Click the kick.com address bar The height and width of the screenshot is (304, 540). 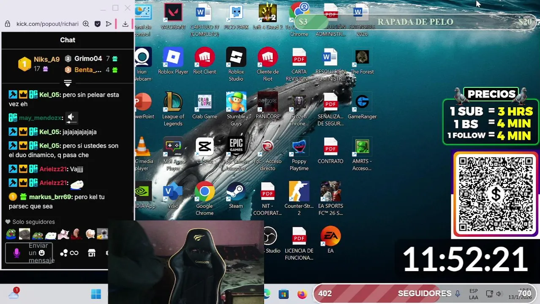pyautogui.click(x=47, y=24)
